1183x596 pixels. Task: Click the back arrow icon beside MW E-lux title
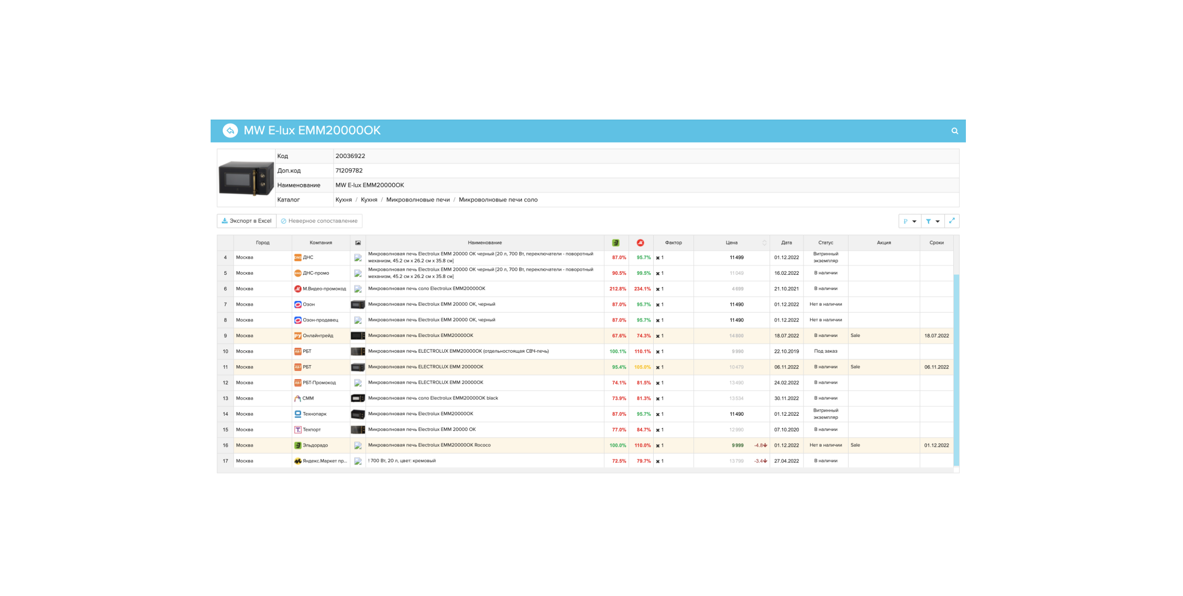click(230, 131)
